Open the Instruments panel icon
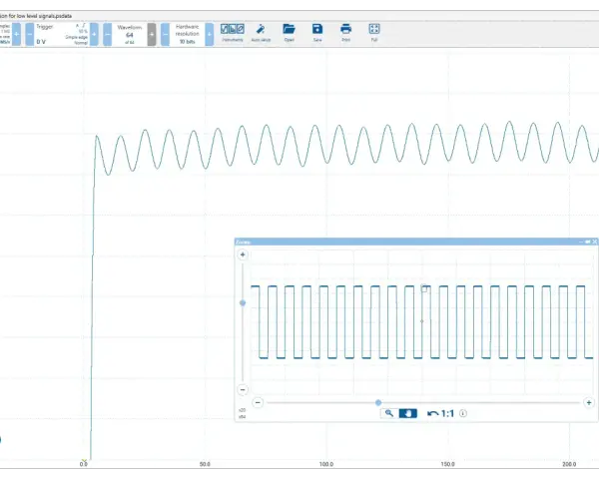Viewport: 599px width, 479px height. (x=233, y=29)
